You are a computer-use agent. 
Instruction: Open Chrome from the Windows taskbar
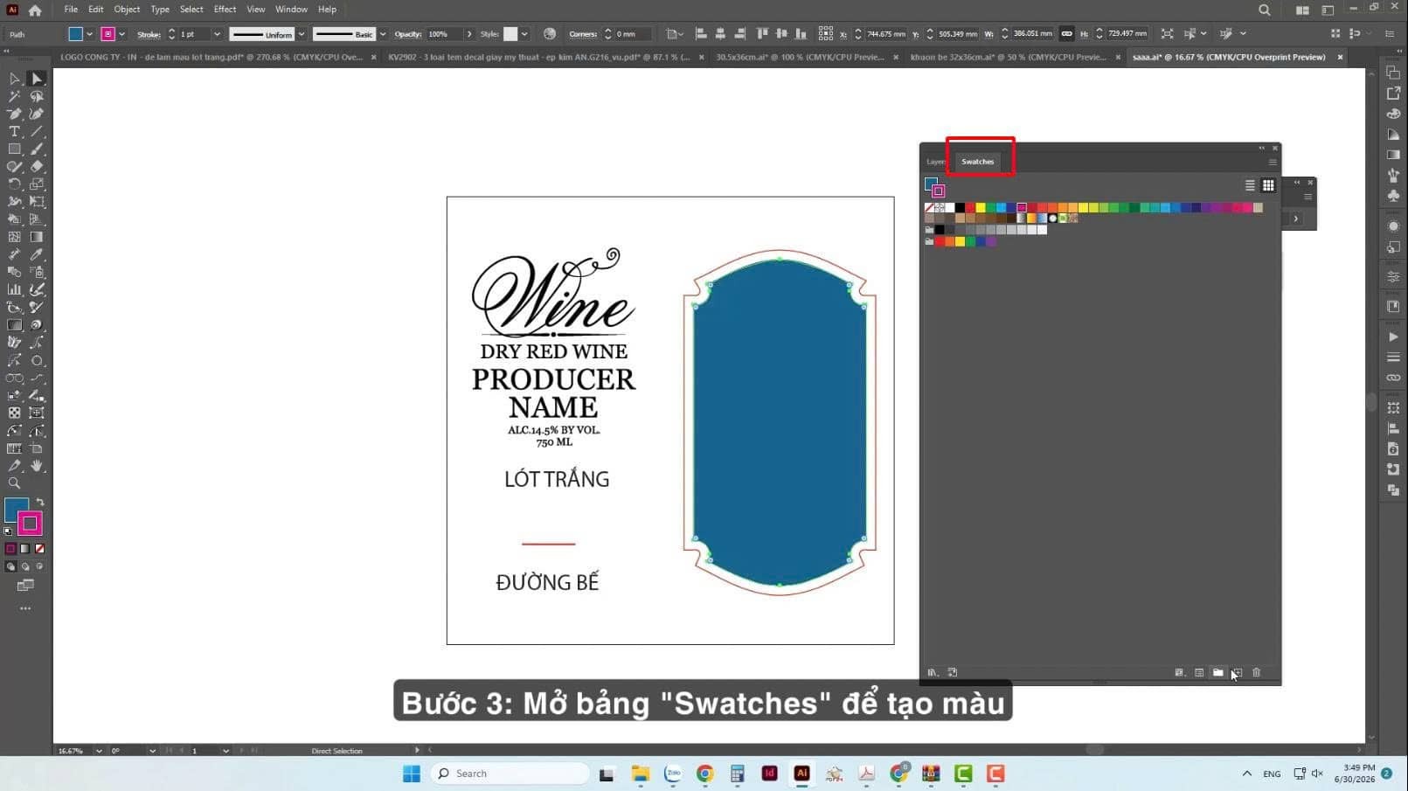point(704,774)
